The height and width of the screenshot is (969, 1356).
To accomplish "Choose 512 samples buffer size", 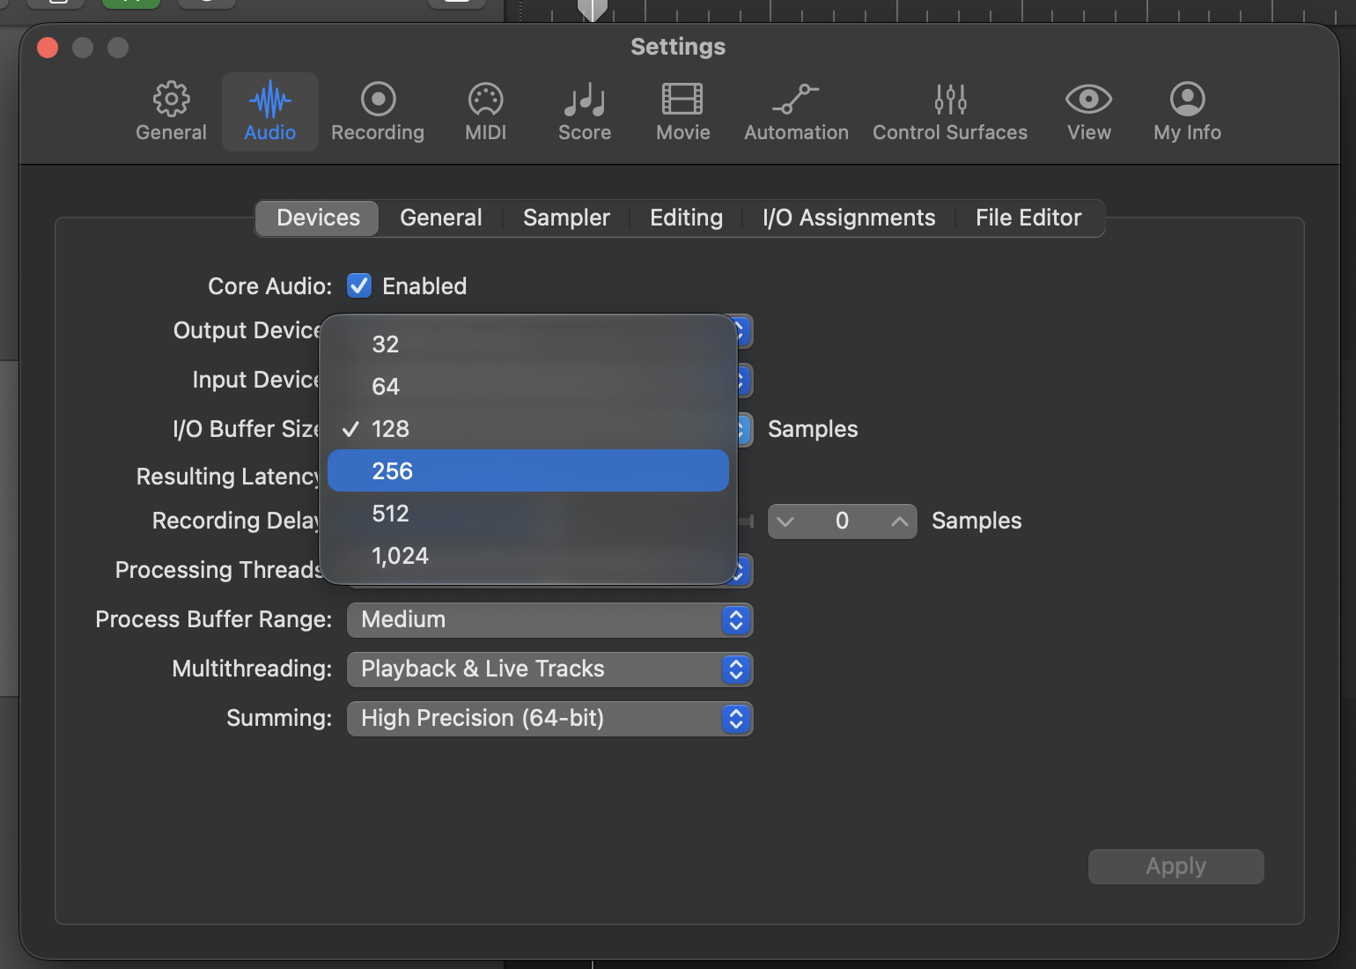I will [x=528, y=513].
